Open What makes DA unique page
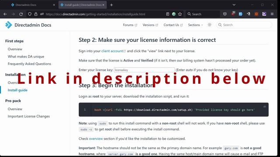Image resolution: width=280 pixels, height=157 pixels. tap(26, 56)
